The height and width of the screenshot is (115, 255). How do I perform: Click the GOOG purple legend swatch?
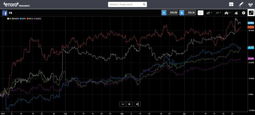[x=36, y=19]
